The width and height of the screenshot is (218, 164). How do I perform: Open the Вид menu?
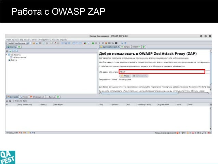[21, 40]
